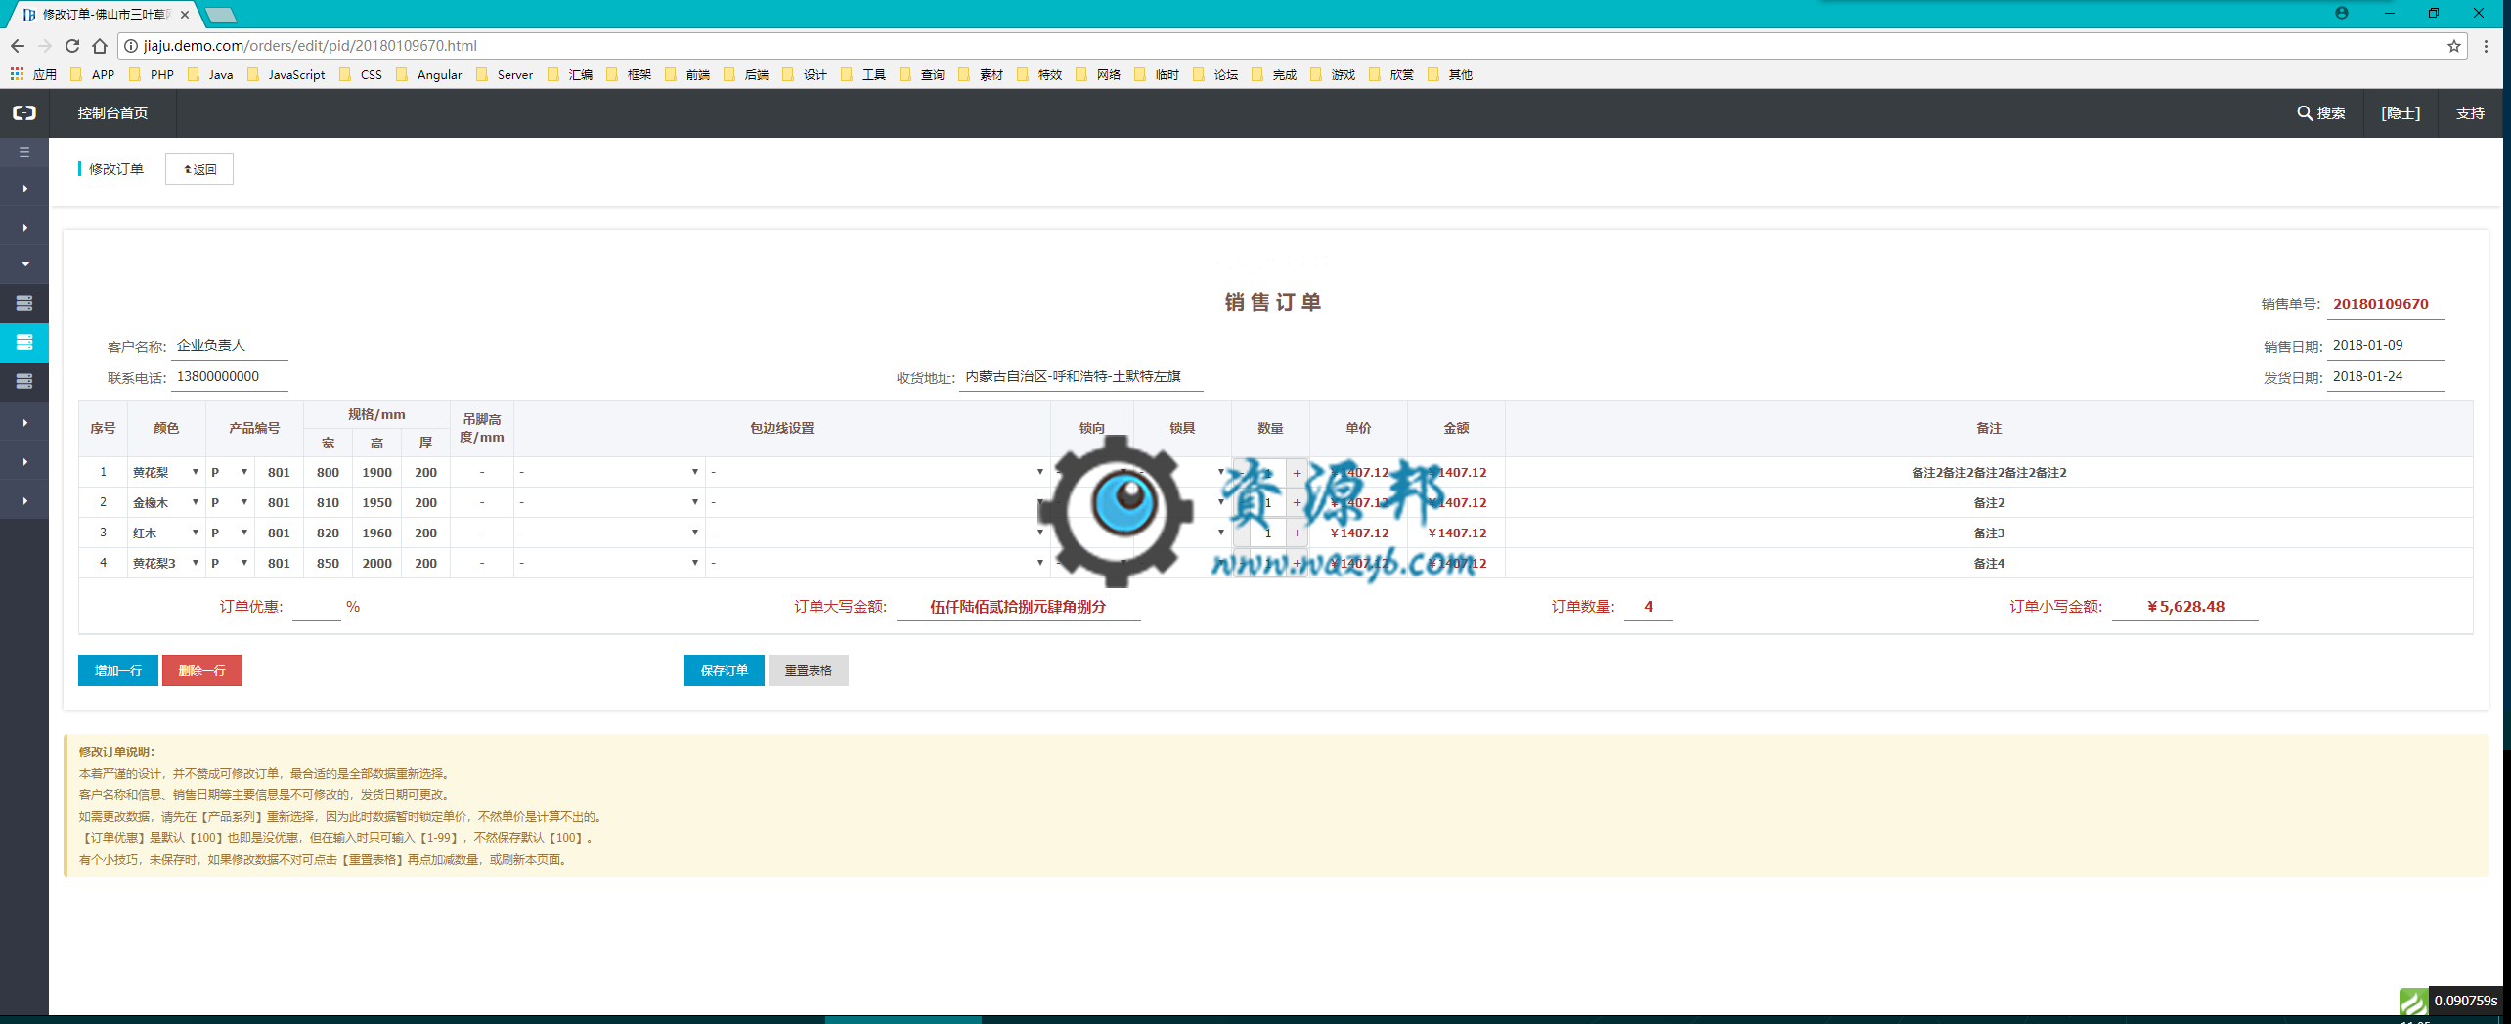Open the highlighted active stack icon in sidebar

tap(24, 342)
